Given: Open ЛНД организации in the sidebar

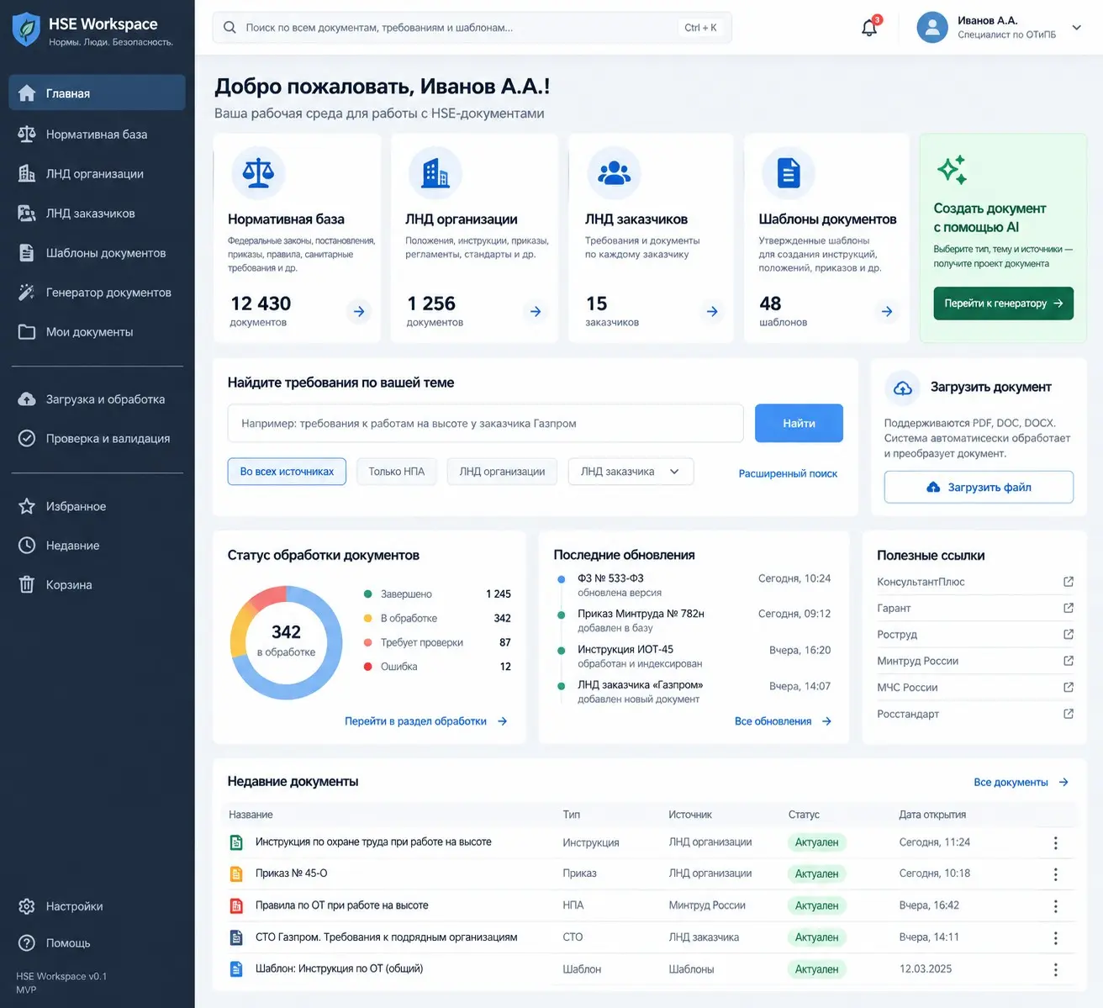Looking at the screenshot, I should click(97, 173).
